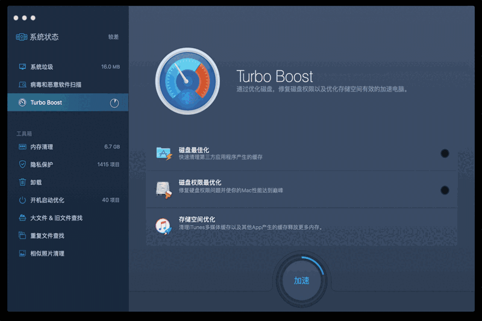Open 开机启动优化
The width and height of the screenshot is (482, 321).
67,201
